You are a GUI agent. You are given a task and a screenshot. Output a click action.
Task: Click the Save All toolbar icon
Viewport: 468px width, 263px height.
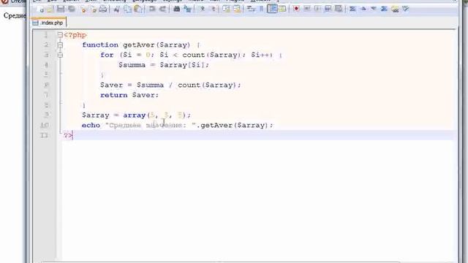coord(72,9)
